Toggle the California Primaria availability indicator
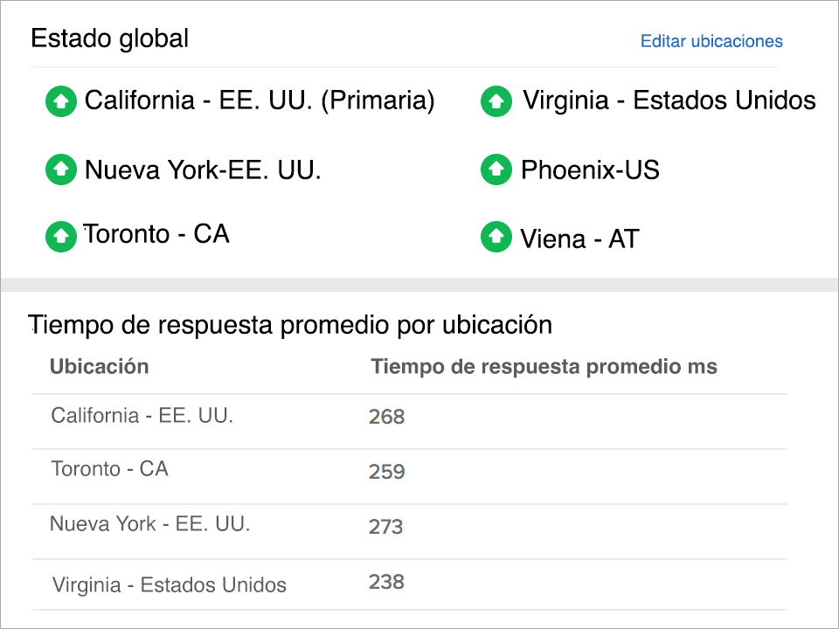The image size is (839, 629). pyautogui.click(x=60, y=101)
